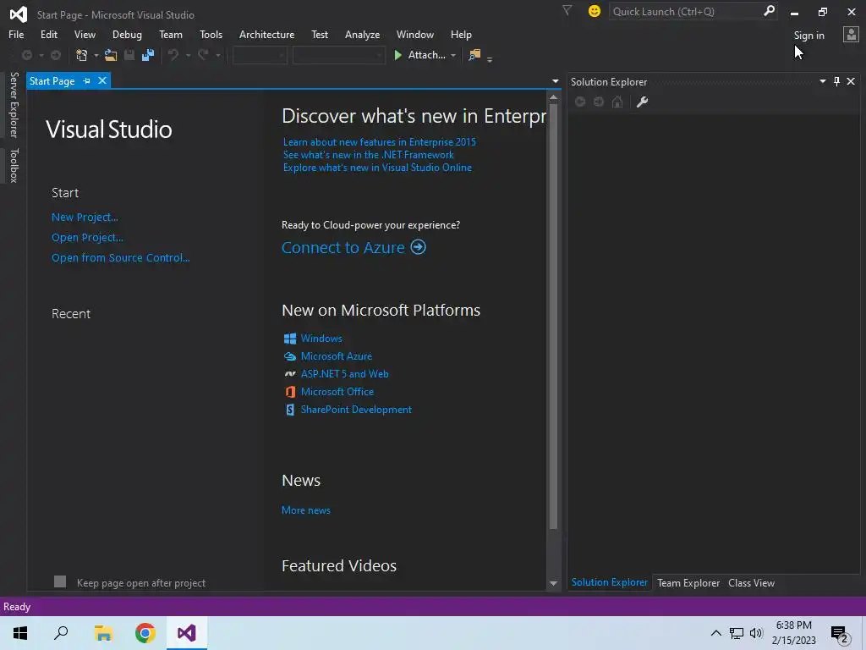Viewport: 866px width, 650px height.
Task: Click the Solution Explorer Back icon
Action: (x=580, y=102)
